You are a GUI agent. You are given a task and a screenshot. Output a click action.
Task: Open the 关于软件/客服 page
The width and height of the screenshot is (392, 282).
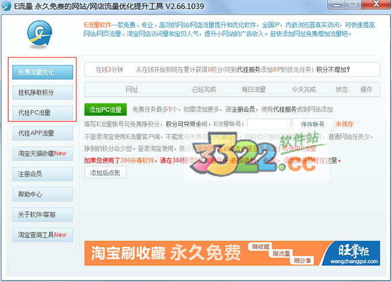(43, 215)
